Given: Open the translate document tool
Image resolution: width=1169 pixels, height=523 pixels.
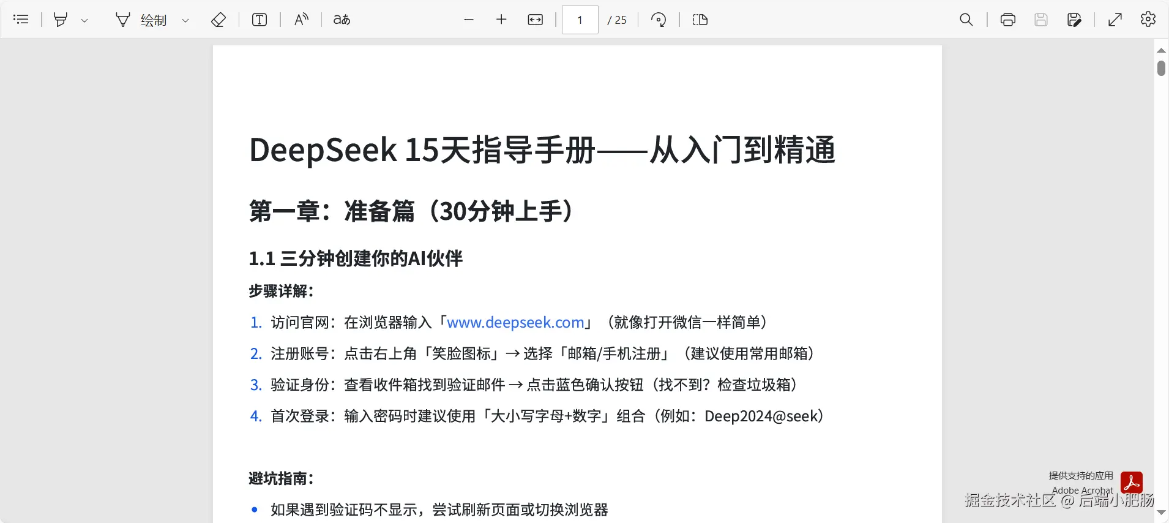Looking at the screenshot, I should click(x=342, y=20).
